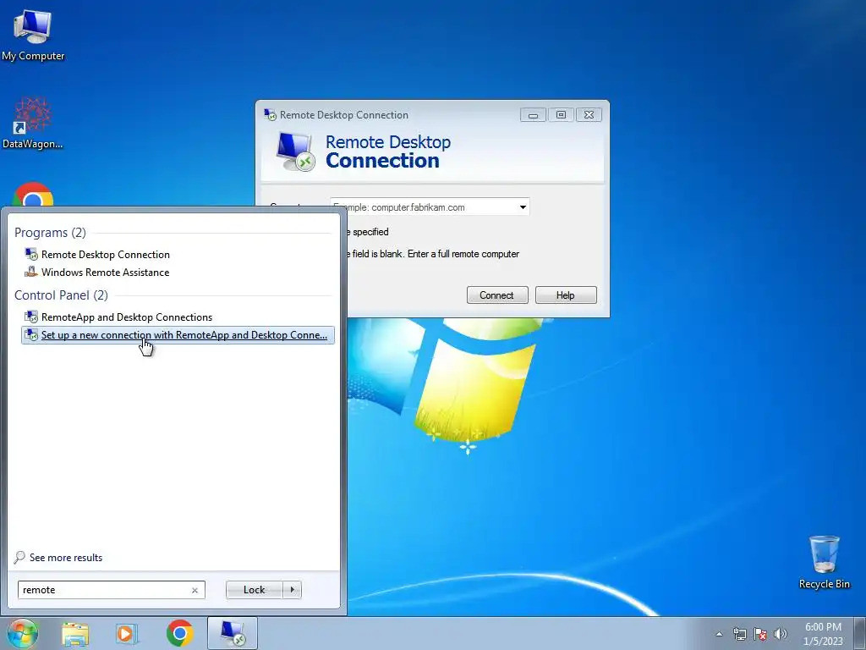Image resolution: width=866 pixels, height=650 pixels.
Task: Close the Remote Desktop Connection window
Action: pyautogui.click(x=589, y=115)
